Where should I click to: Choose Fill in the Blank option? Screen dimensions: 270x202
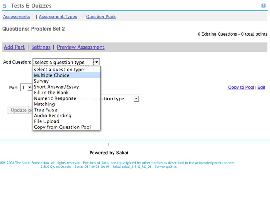click(66, 93)
